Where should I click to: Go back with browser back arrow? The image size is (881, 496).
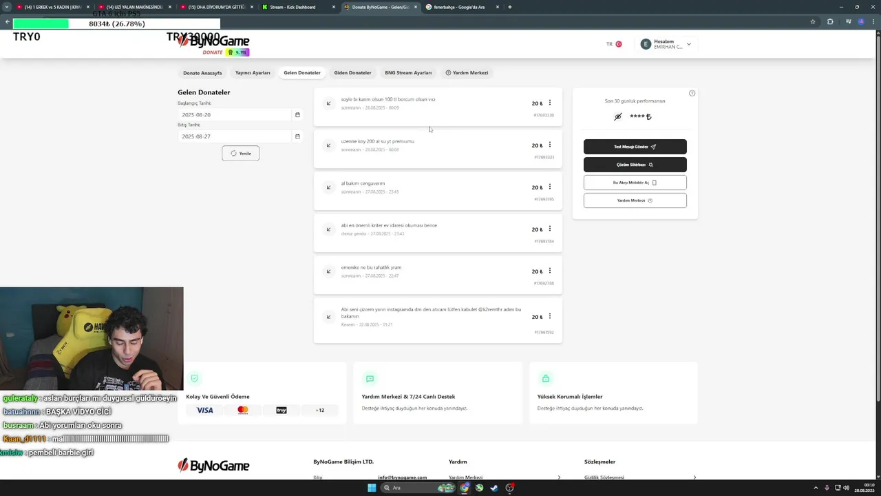7,21
